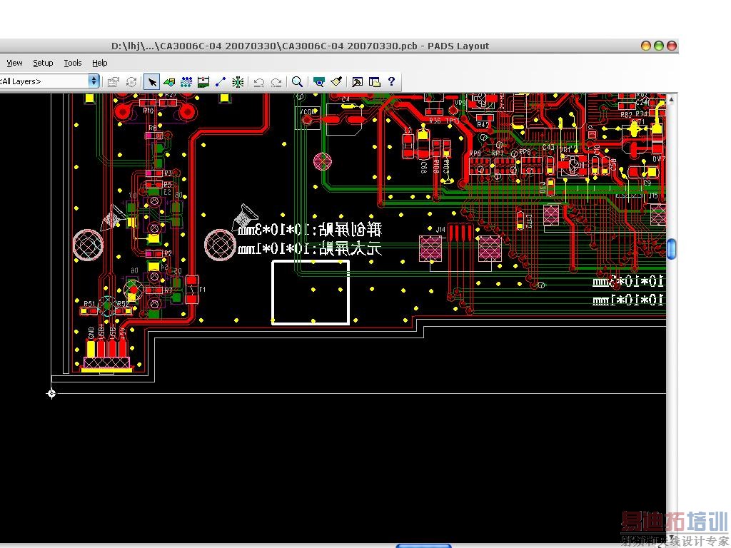Click the green maximize window button
Image resolution: width=731 pixels, height=548 pixels.
(659, 46)
